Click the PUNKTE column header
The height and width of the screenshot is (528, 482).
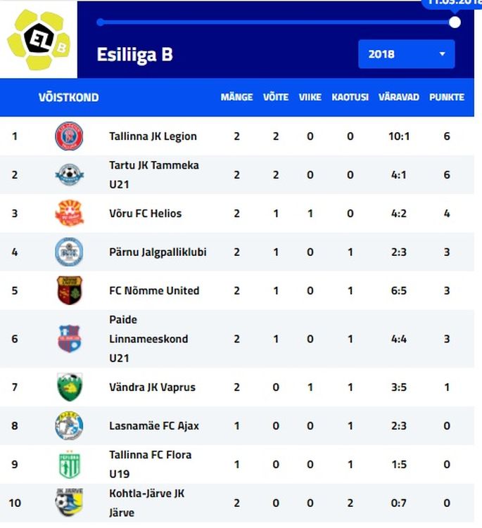pyautogui.click(x=447, y=97)
